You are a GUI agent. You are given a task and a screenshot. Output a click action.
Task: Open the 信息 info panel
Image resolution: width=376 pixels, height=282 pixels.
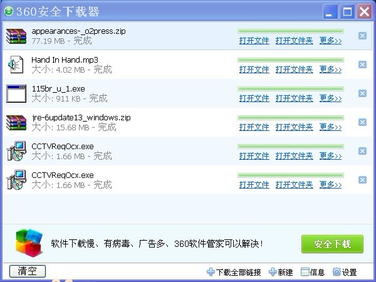pyautogui.click(x=313, y=272)
